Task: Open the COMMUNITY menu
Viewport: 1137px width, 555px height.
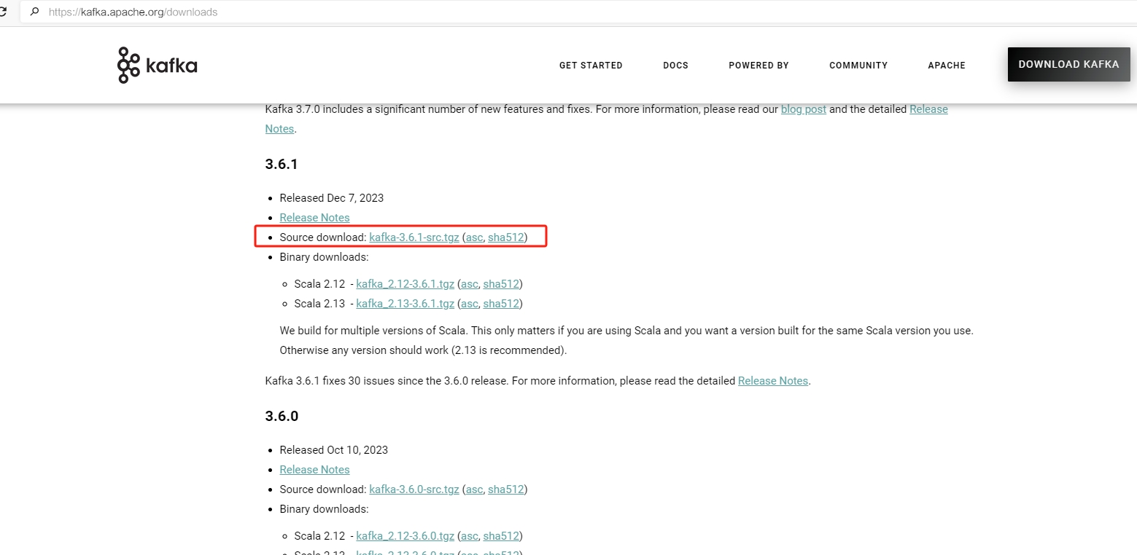Action: 858,66
